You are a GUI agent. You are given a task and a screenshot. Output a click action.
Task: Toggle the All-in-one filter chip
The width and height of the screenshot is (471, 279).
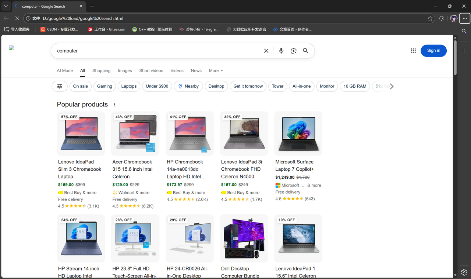point(302,86)
